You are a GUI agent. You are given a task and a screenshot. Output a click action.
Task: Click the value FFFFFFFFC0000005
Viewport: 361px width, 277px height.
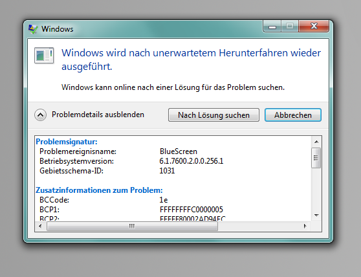point(191,210)
